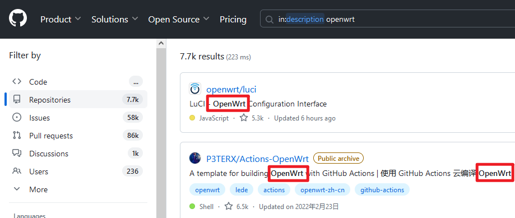Click the 86k Pull requests count badge
The width and height of the screenshot is (515, 218).
133,135
